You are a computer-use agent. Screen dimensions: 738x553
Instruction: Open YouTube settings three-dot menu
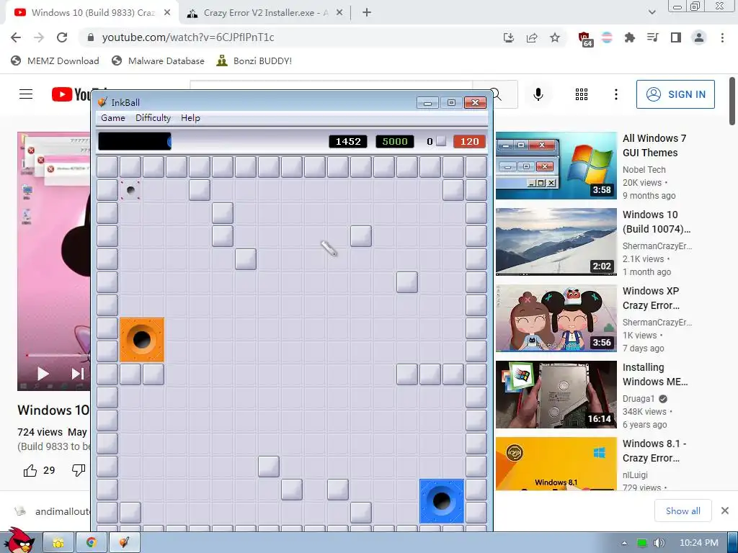point(615,94)
